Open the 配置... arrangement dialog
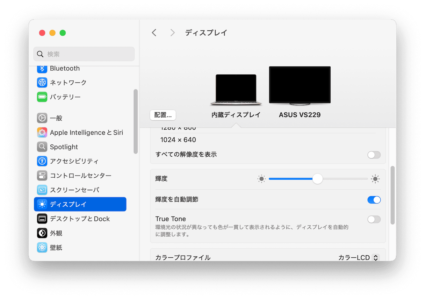The width and height of the screenshot is (425, 299). (163, 115)
